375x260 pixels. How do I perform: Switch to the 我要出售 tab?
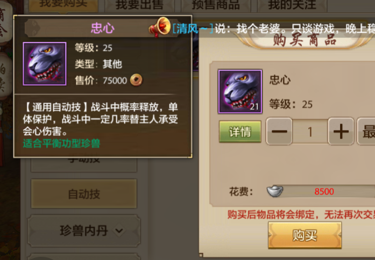tap(139, 5)
